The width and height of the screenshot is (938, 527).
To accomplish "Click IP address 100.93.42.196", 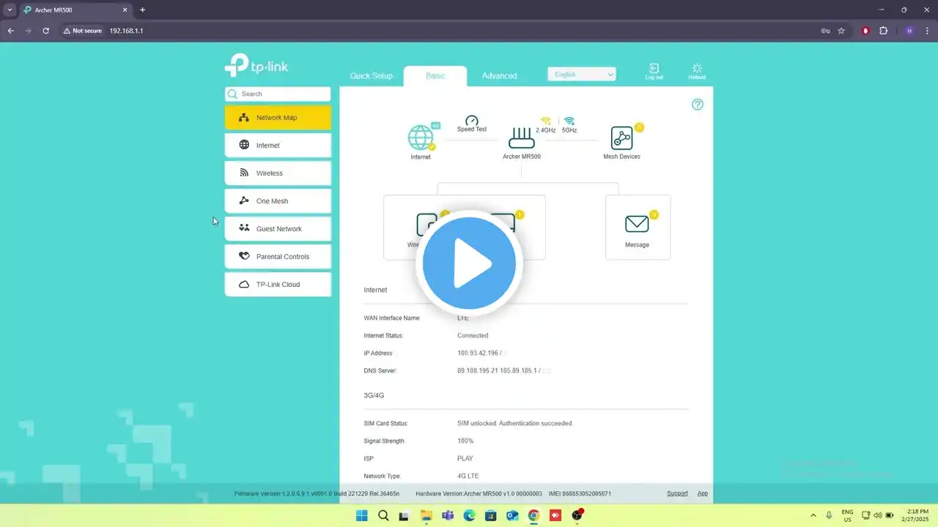I will point(478,354).
